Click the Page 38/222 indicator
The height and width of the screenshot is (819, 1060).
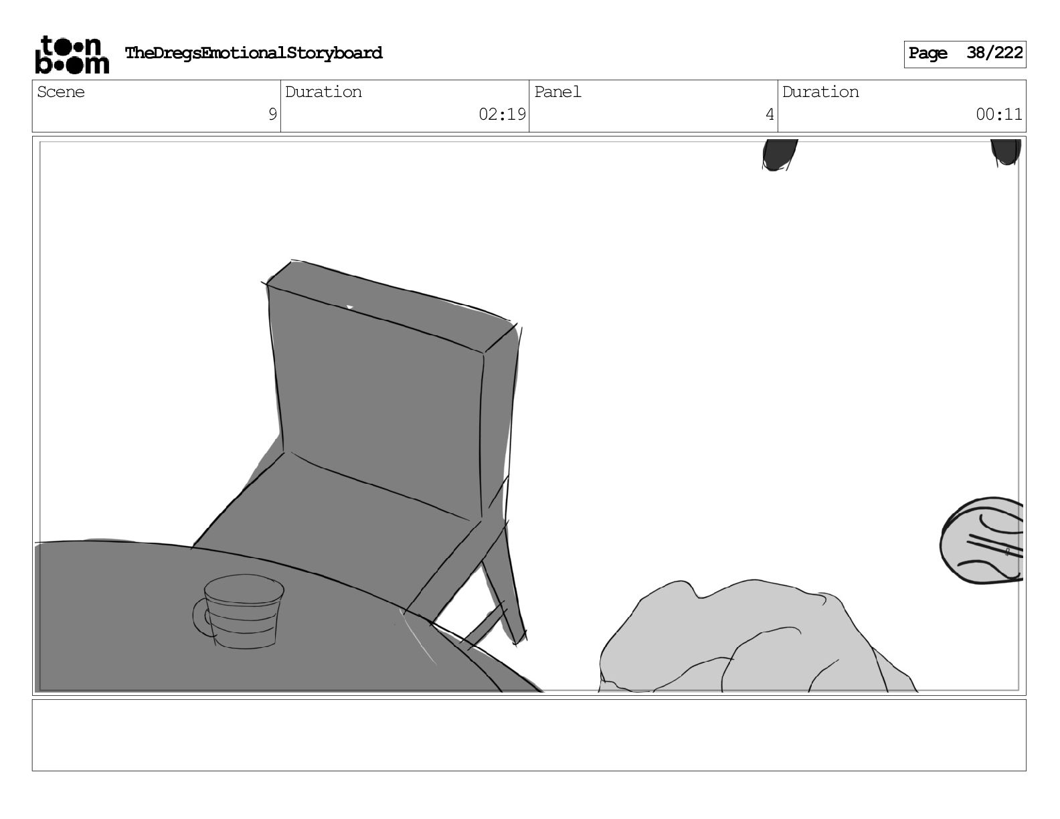[965, 54]
